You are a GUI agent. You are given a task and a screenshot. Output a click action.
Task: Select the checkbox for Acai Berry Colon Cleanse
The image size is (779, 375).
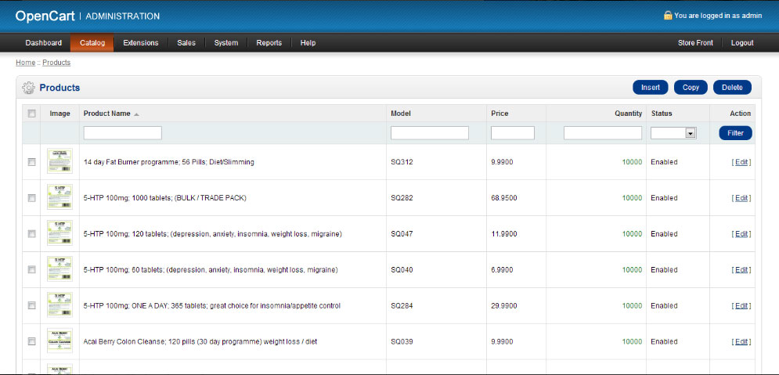pyautogui.click(x=32, y=341)
